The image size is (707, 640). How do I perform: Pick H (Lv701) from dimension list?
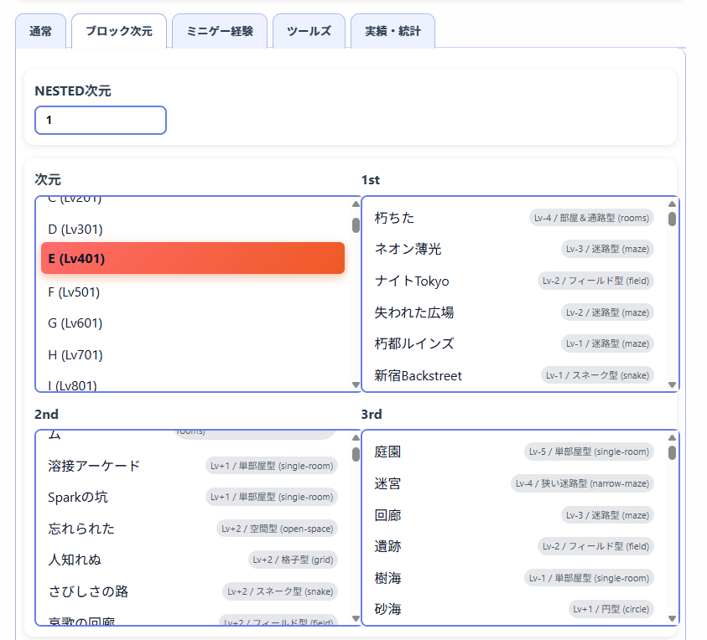point(192,355)
